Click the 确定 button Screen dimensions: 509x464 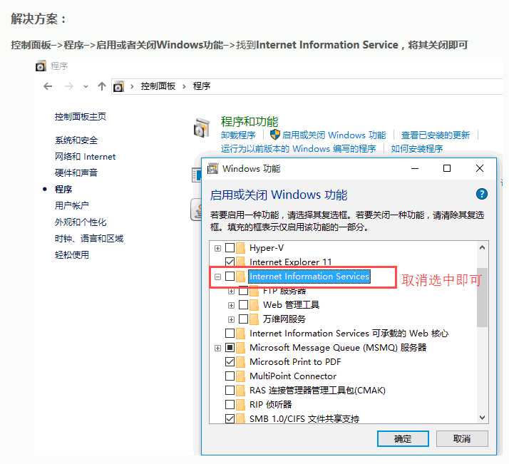click(403, 438)
